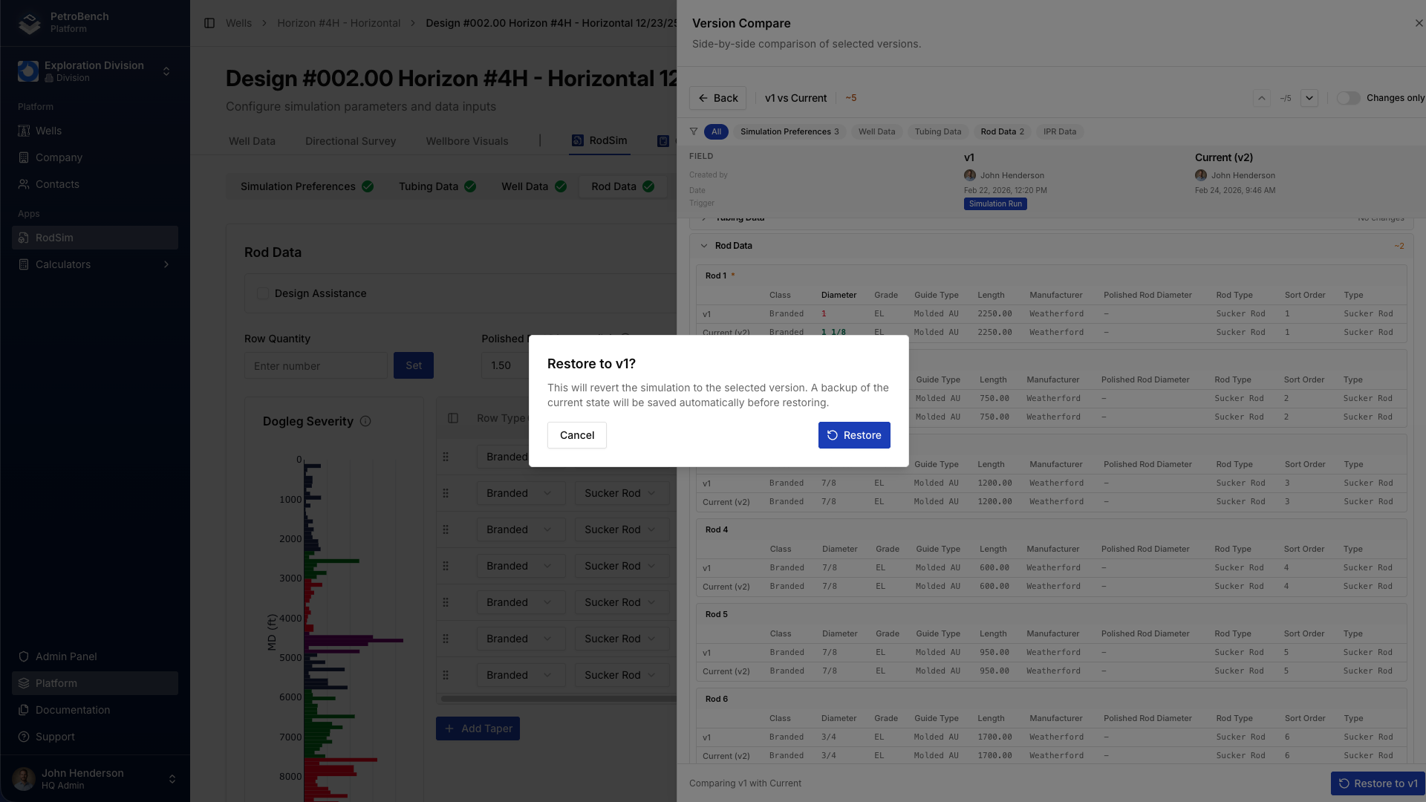Screen dimensions: 1426x802
Task: Open the Wells sidebar icon
Action: 24,131
